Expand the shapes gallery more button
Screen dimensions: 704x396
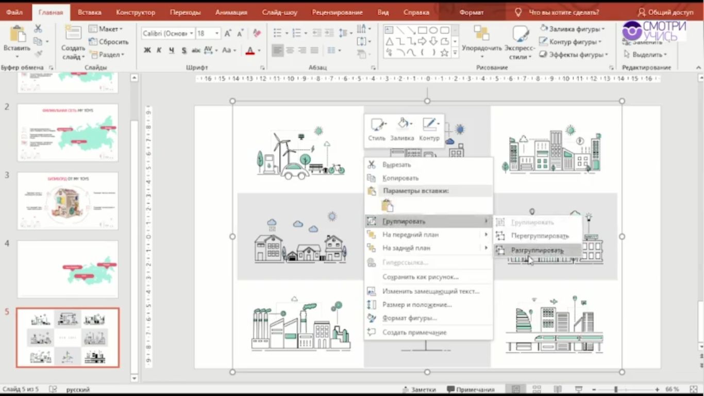click(x=456, y=53)
